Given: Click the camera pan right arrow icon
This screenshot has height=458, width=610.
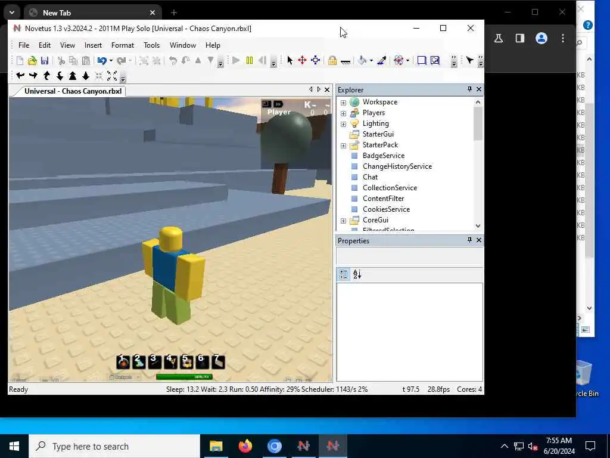Looking at the screenshot, I should 33,76.
